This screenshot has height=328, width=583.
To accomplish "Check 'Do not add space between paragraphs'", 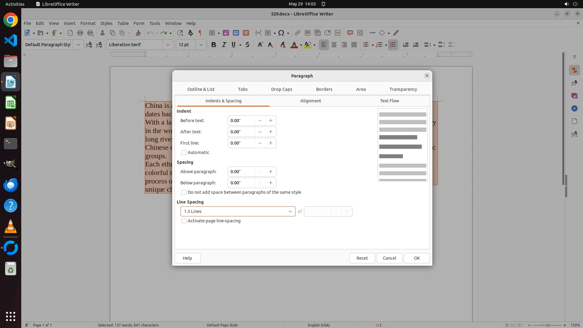I will (x=184, y=192).
